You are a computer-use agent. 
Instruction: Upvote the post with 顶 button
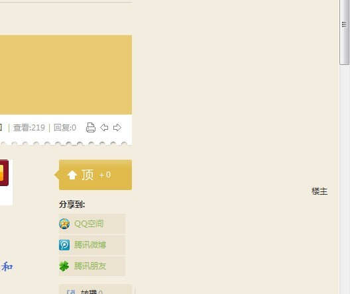93,175
